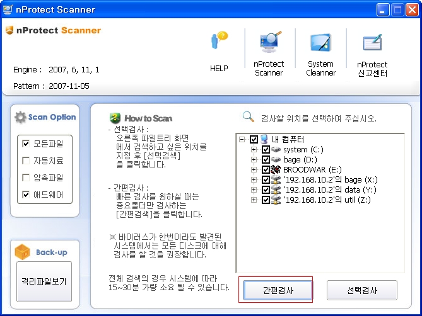The image size is (422, 316).
Task: Select the '192.168.10.2'의 bage (X:) label
Action: click(x=331, y=179)
